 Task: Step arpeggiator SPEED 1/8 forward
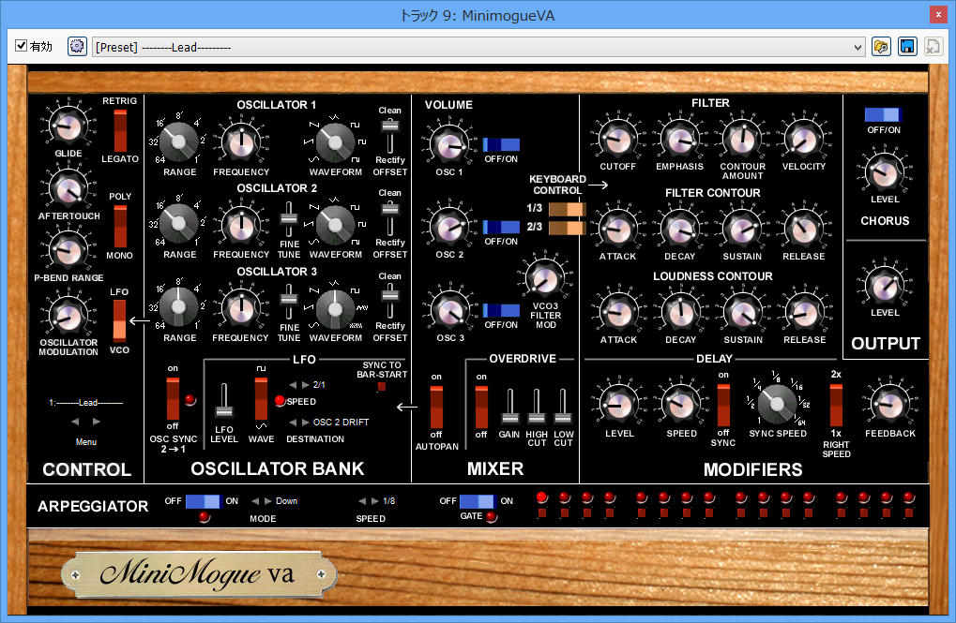tap(375, 501)
